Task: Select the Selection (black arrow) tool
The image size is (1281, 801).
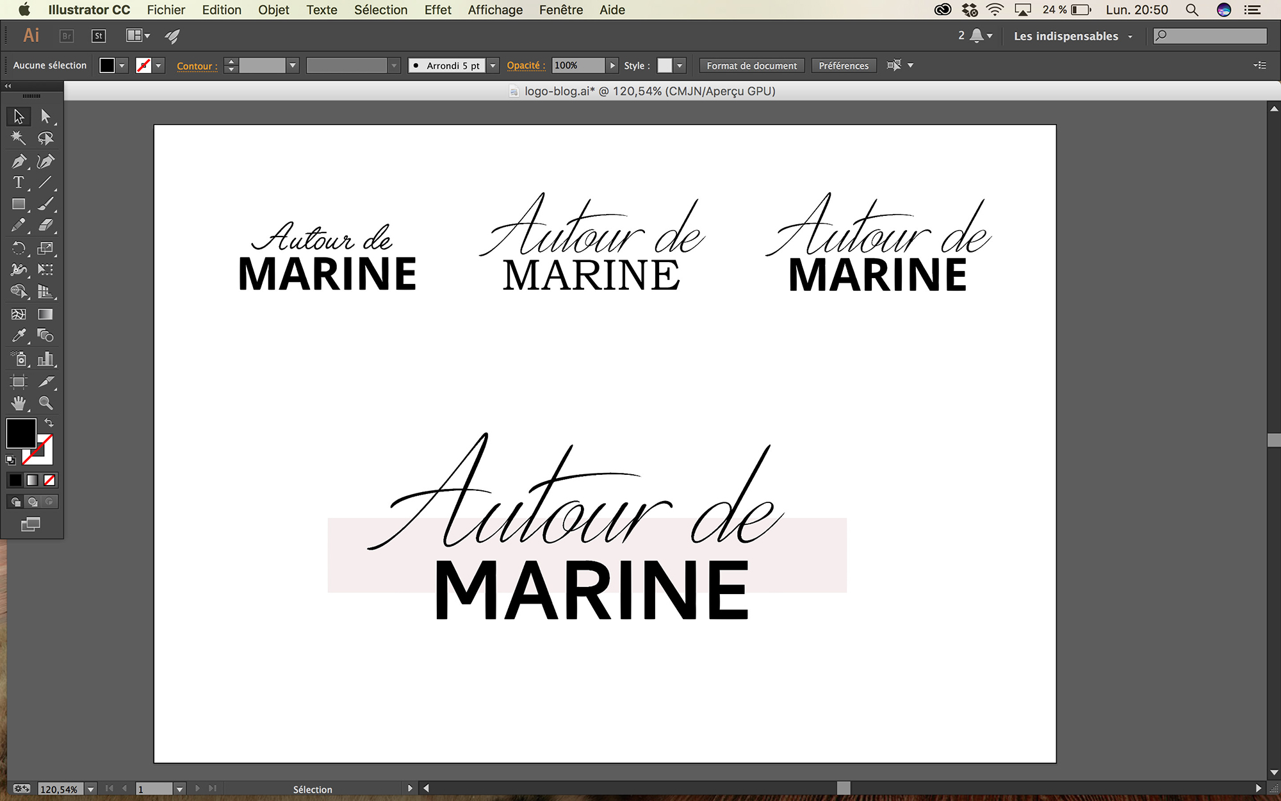Action: click(x=19, y=117)
